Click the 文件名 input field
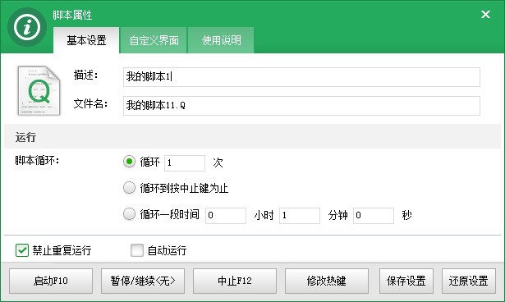Screen dimensions: 505x302 (x=301, y=106)
